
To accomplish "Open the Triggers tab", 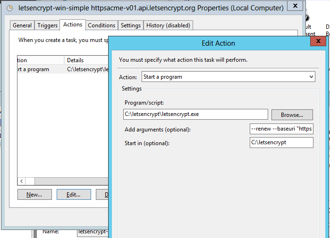I will click(47, 25).
